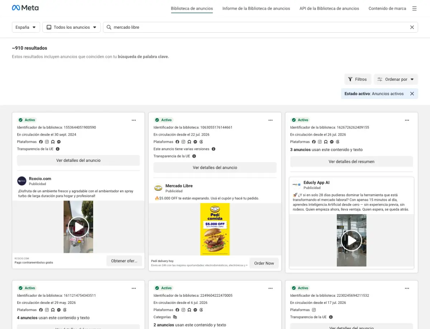Select the 'Biblioteca de anuncios' tab

(192, 8)
